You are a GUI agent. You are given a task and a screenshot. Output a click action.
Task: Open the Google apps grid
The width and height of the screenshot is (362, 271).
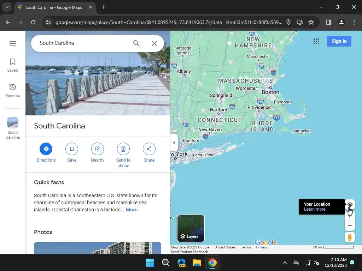[x=316, y=41]
